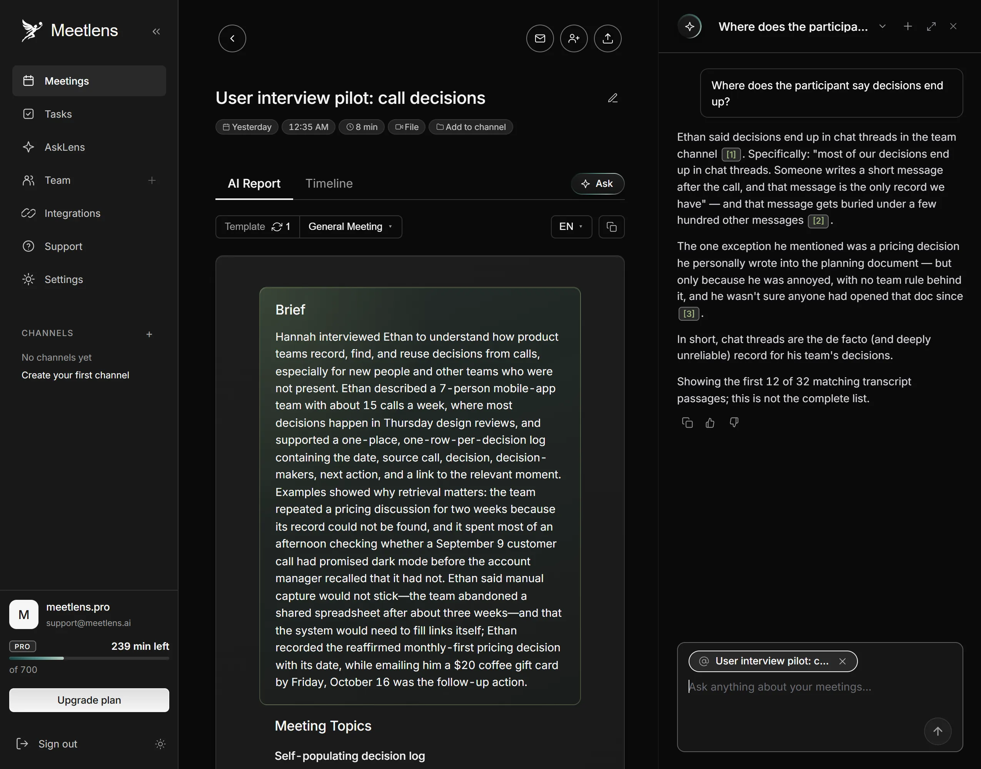This screenshot has height=769, width=981.
Task: Click the Upgrade plan button
Action: [89, 700]
